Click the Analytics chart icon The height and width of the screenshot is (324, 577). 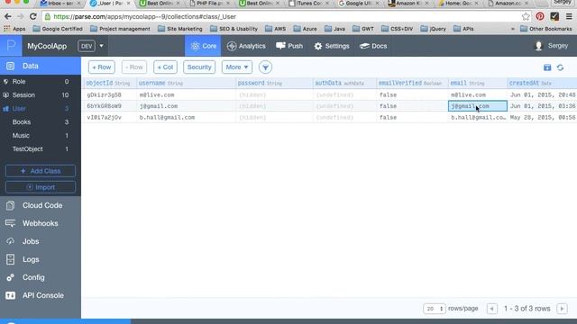pos(232,46)
